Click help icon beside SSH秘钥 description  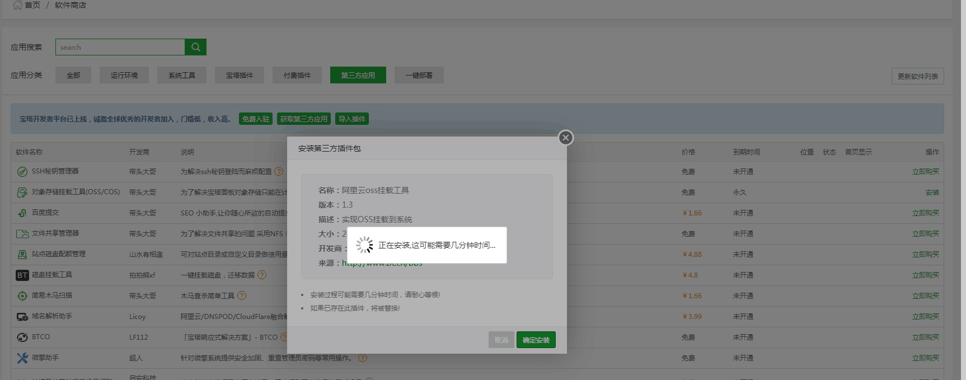(x=279, y=171)
